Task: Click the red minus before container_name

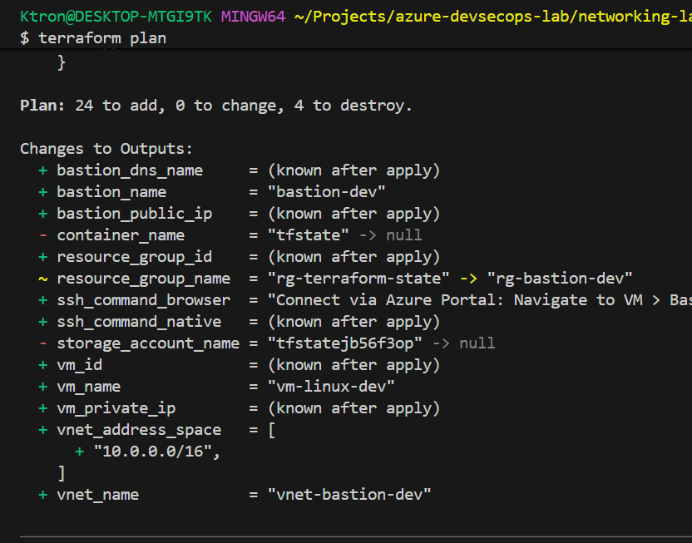Action: pos(42,235)
